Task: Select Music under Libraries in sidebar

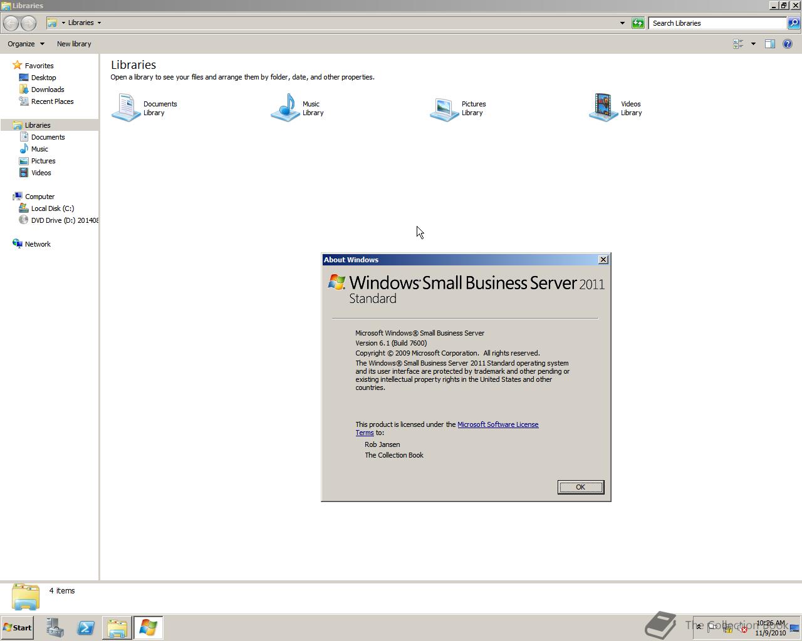Action: pos(39,149)
